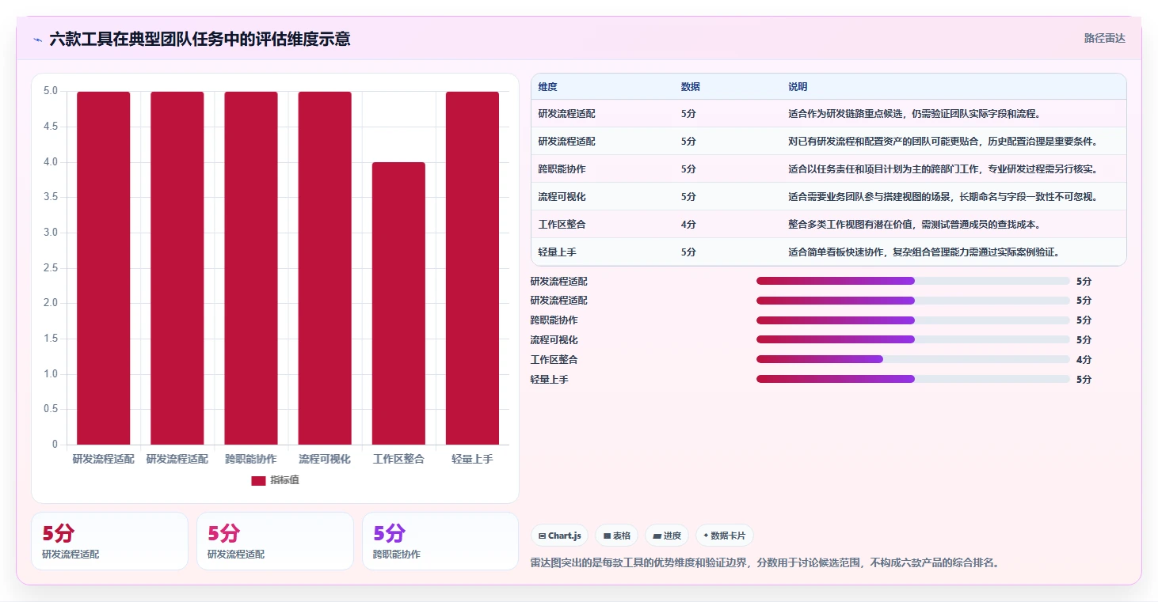Click the 4分 cell in the table
The width and height of the screenshot is (1158, 602).
pos(688,225)
